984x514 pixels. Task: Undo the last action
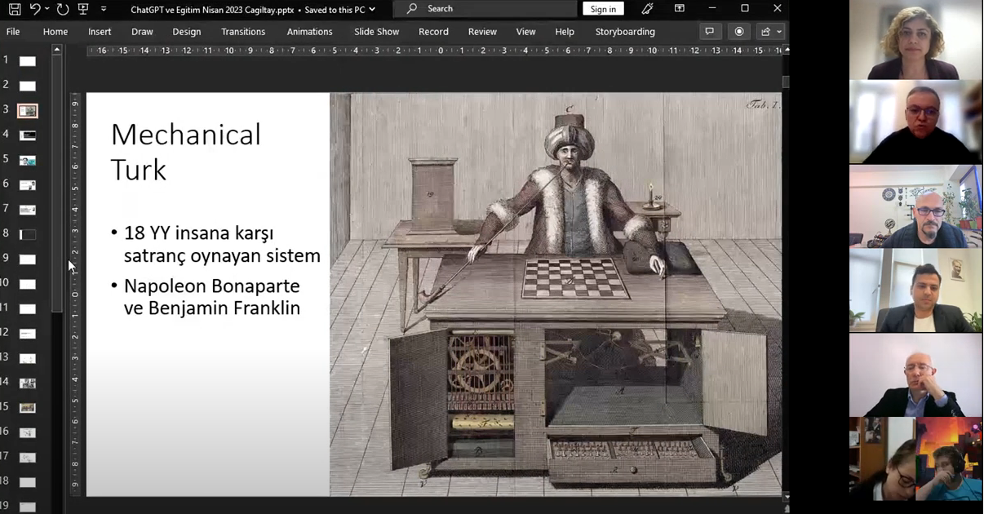(x=34, y=9)
